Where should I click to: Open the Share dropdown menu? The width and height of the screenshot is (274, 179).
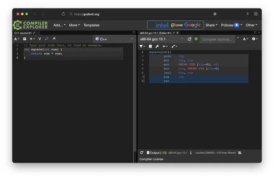coord(211,25)
